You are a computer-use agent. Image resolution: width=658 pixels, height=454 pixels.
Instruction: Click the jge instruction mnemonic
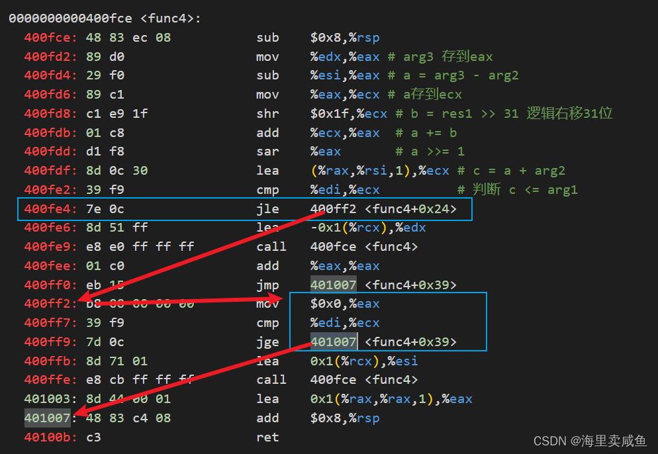point(267,342)
